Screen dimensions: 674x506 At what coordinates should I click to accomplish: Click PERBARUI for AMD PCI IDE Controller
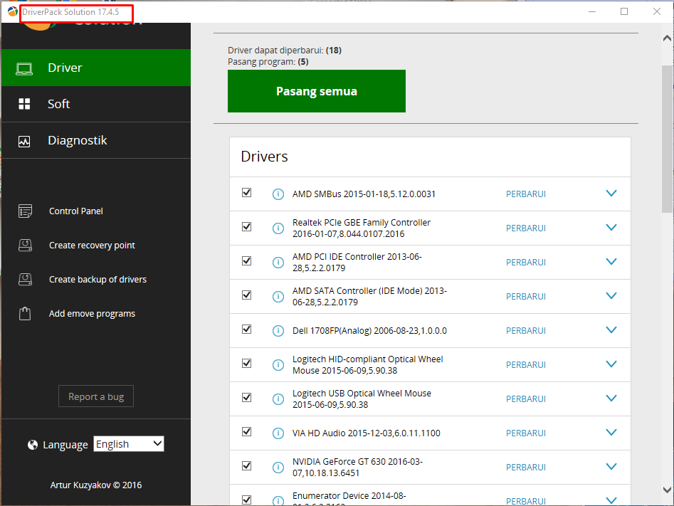[x=526, y=262]
